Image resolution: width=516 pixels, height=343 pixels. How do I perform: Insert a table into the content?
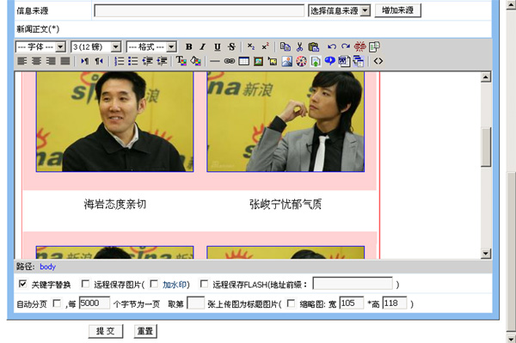[244, 61]
